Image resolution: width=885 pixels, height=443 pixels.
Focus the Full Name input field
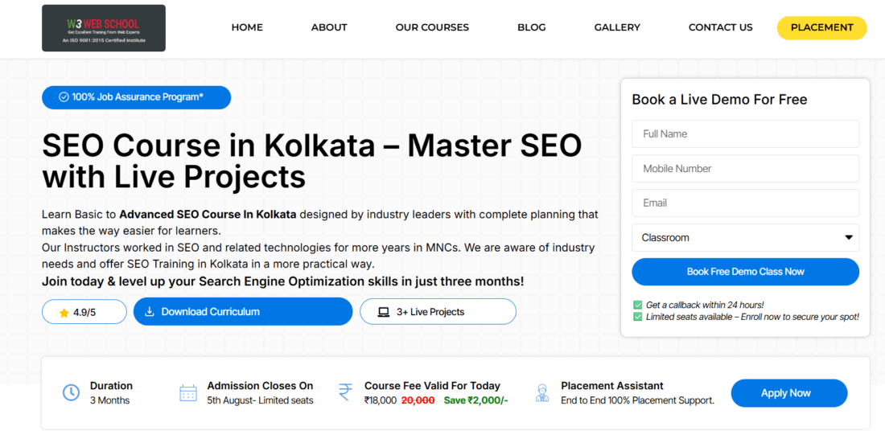(x=745, y=134)
